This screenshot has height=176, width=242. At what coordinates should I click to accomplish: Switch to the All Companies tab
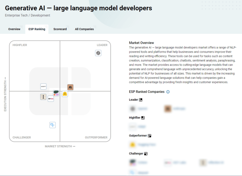tap(84, 29)
